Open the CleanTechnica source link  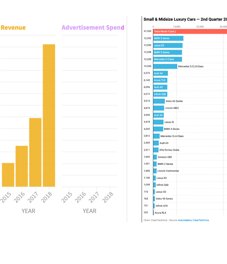click(201, 220)
